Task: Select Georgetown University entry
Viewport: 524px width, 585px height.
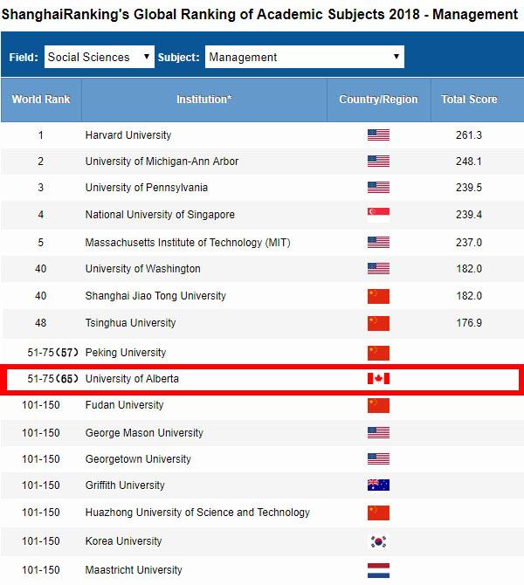Action: [x=138, y=459]
